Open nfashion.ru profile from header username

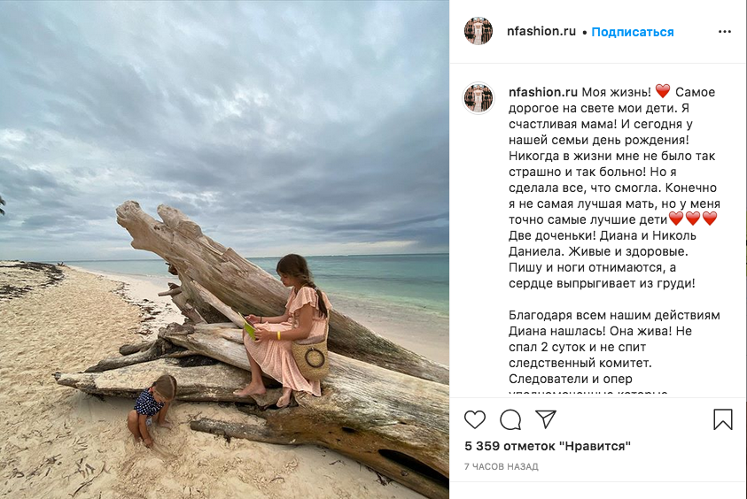click(x=542, y=31)
